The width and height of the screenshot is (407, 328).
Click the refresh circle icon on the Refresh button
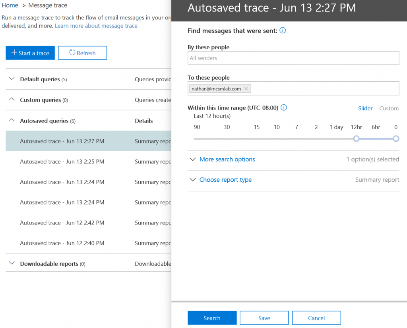pos(72,53)
